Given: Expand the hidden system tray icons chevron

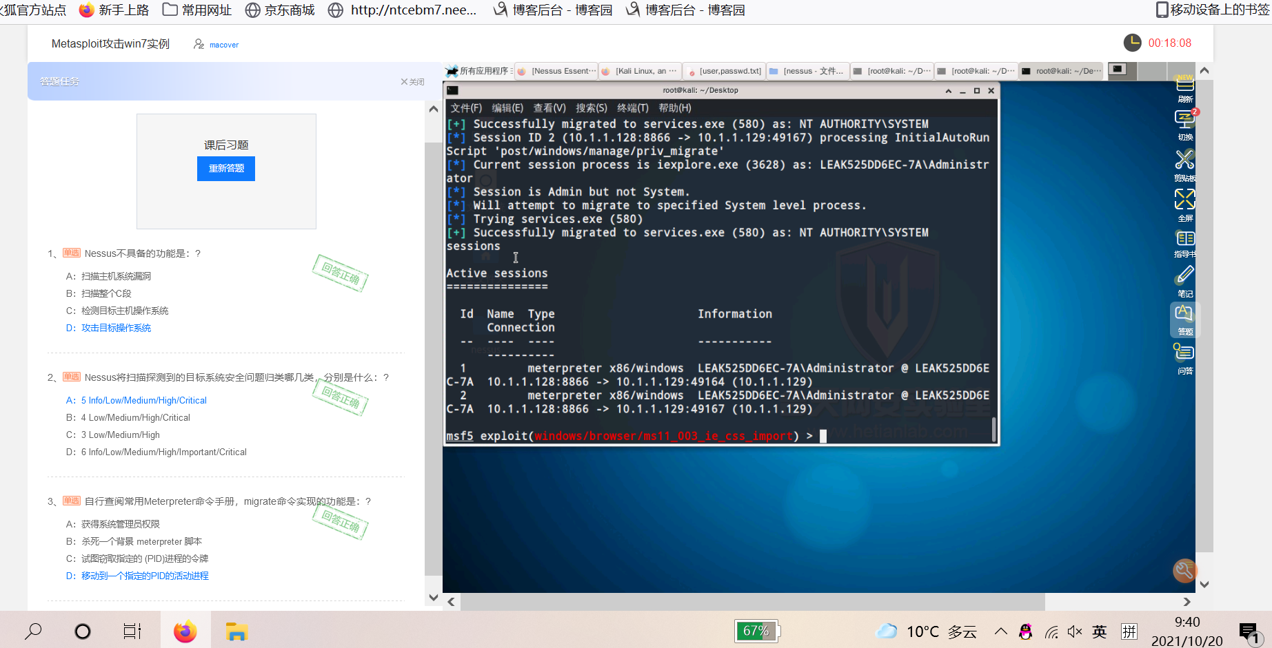Looking at the screenshot, I should click(1001, 631).
